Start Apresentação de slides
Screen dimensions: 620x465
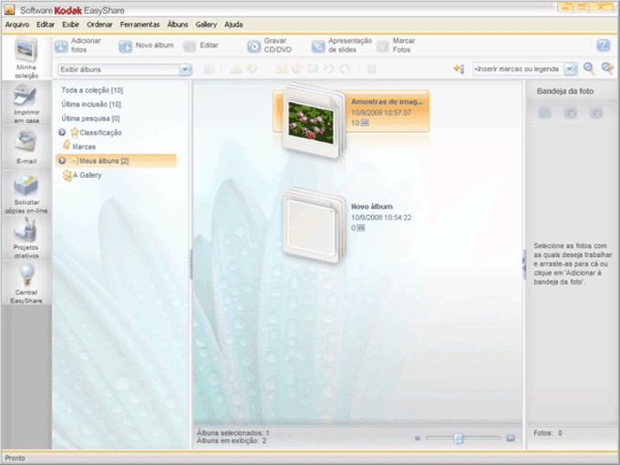342,46
